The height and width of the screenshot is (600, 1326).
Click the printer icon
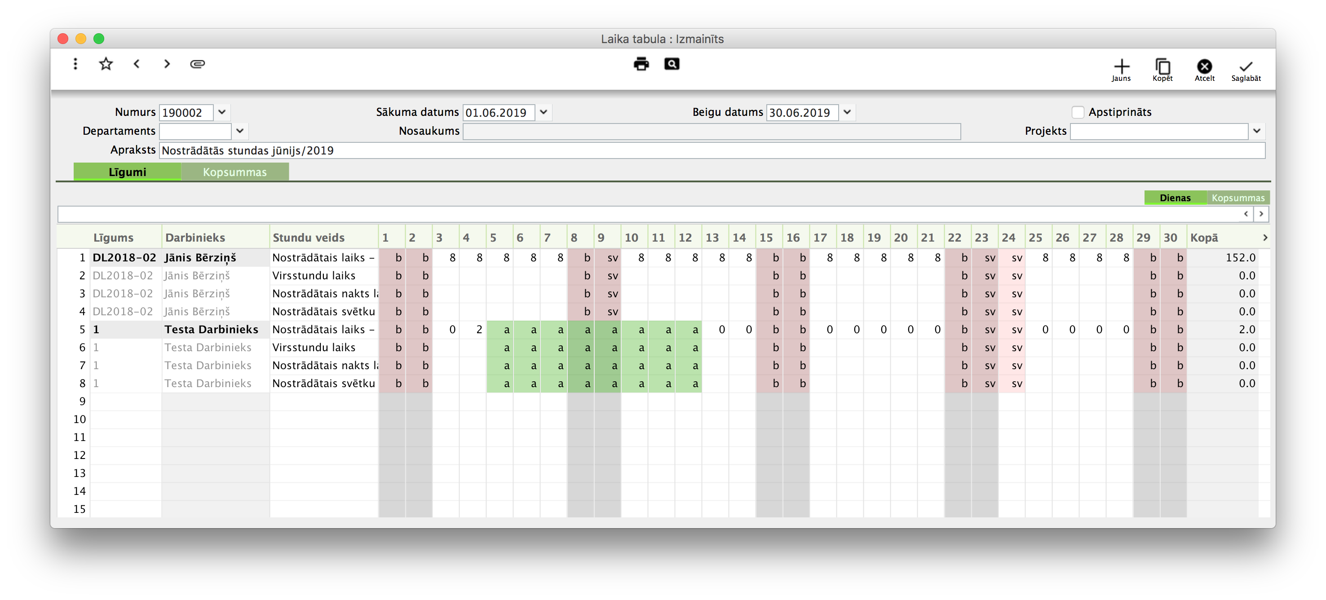[x=641, y=64]
